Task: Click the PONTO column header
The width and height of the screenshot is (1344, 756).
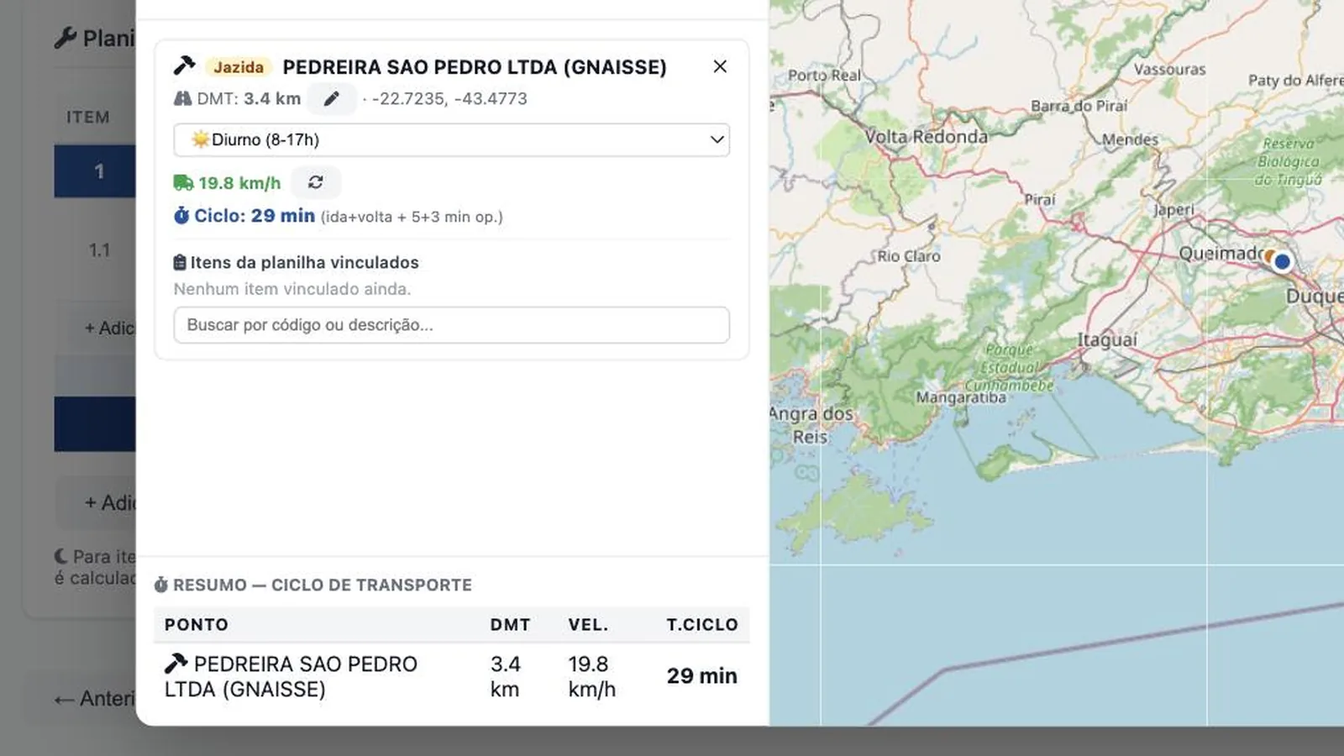Action: tap(197, 624)
